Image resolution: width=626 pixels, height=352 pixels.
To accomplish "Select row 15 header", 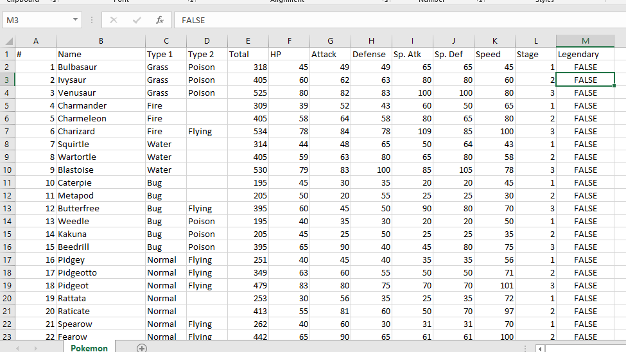I will click(7, 234).
